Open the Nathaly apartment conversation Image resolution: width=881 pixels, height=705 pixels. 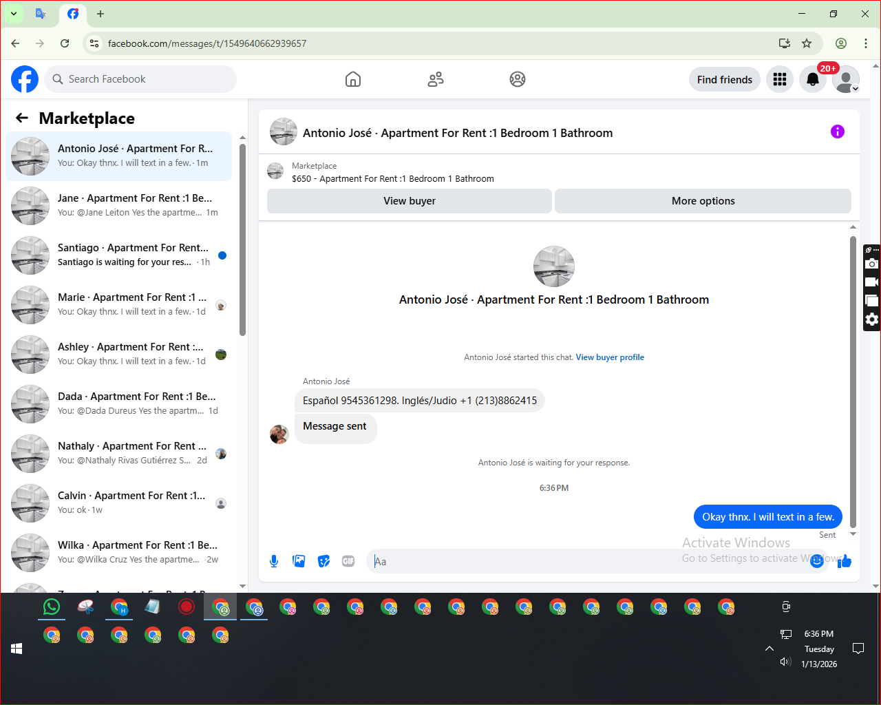pos(119,454)
